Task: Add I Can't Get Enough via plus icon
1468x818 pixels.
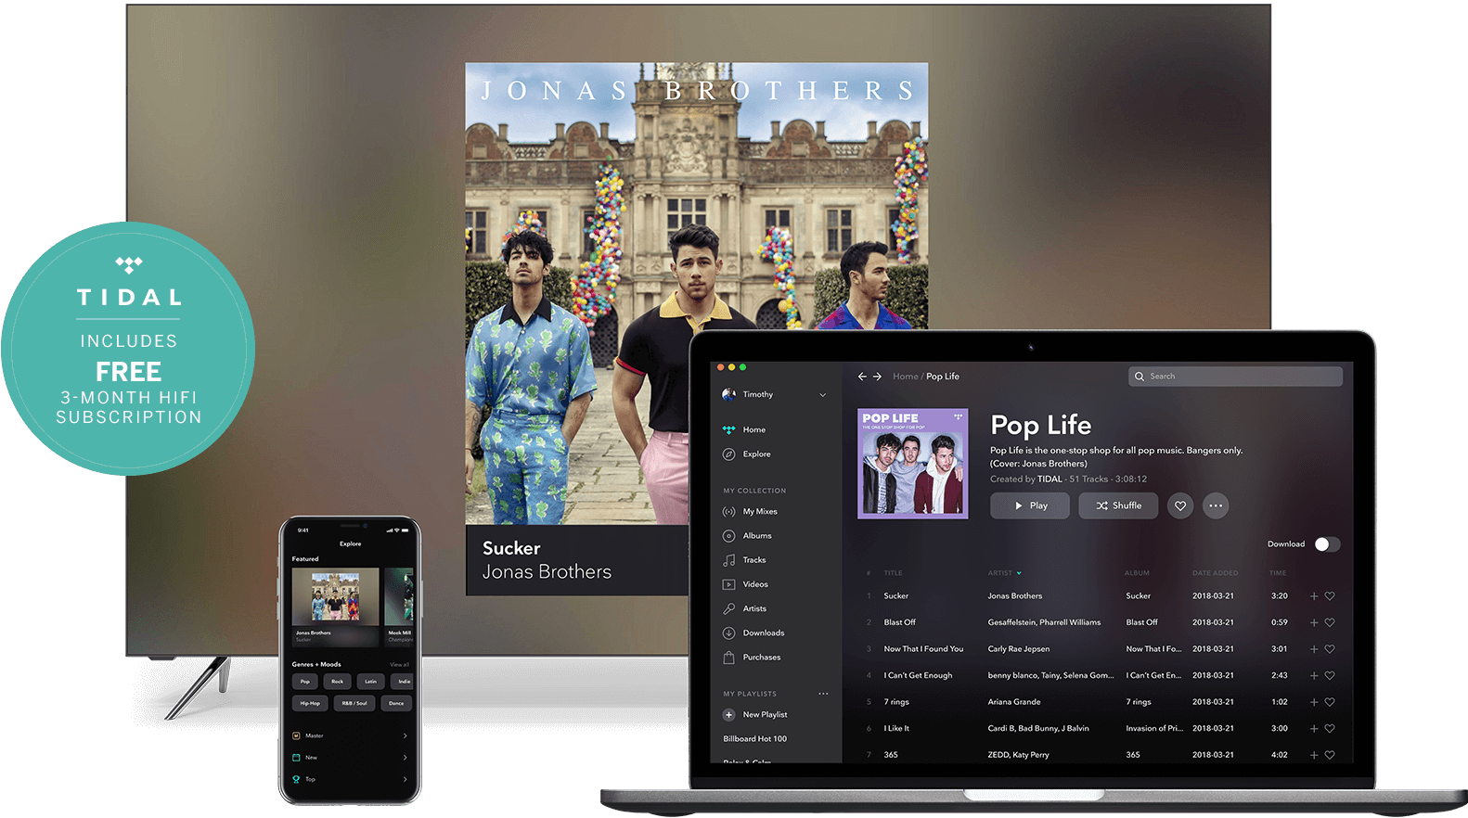Action: click(x=1314, y=675)
